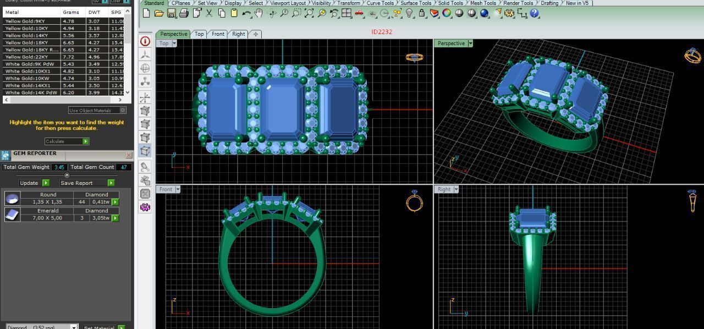Switch to the Front viewport tab
The image size is (704, 329).
pyautogui.click(x=218, y=34)
